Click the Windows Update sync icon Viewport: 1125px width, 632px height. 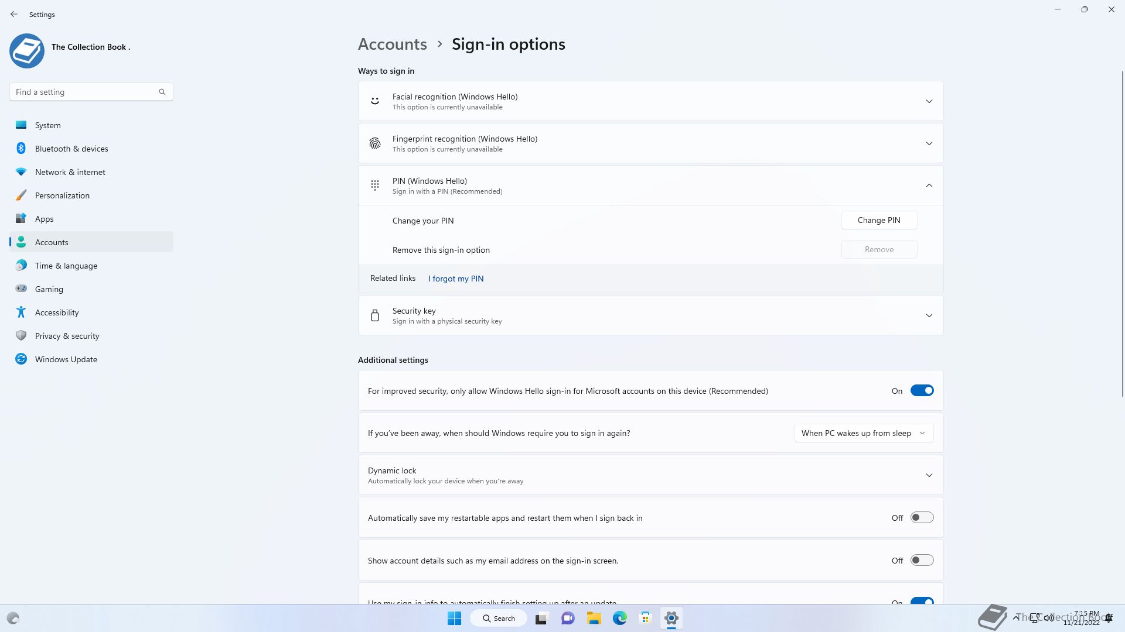pyautogui.click(x=21, y=359)
